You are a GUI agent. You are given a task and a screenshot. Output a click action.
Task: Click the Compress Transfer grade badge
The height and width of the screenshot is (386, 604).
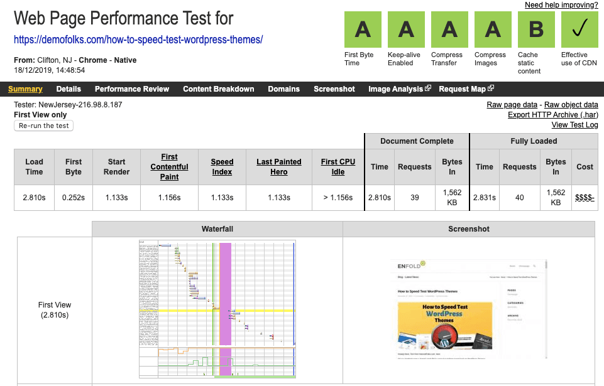[x=450, y=29]
